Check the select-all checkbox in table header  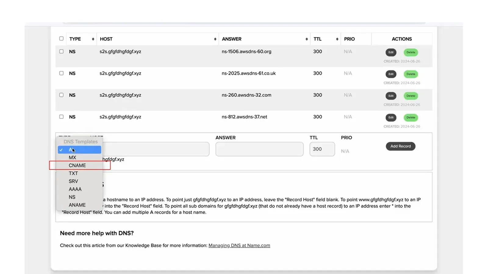coord(61,39)
